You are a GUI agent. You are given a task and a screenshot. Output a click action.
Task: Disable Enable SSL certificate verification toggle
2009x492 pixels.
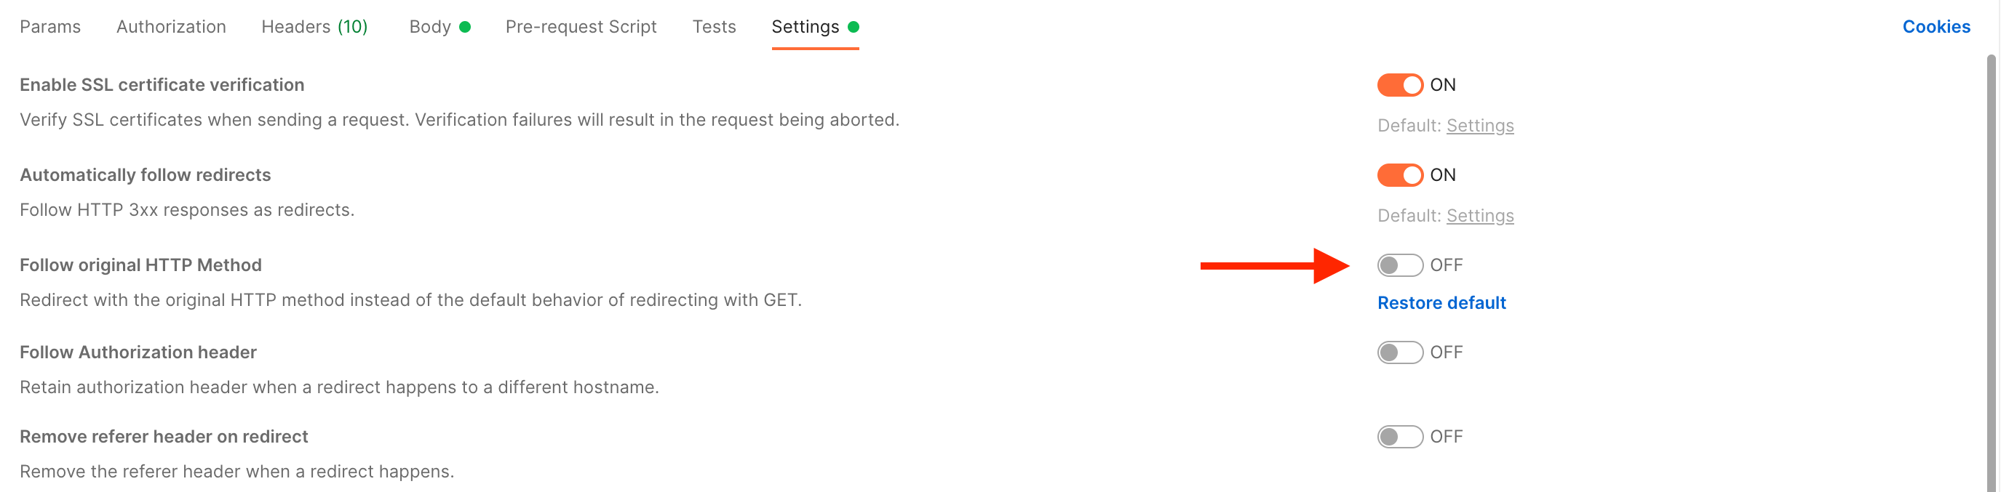(1400, 85)
